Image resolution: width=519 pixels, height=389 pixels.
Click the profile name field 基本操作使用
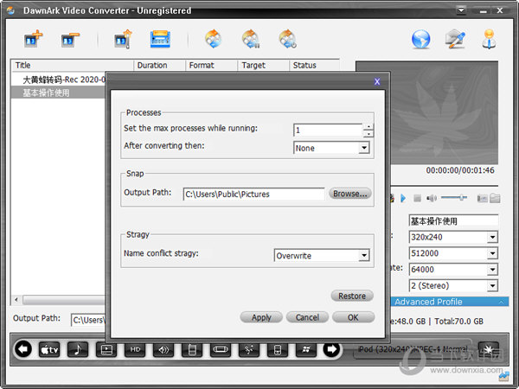(x=453, y=220)
